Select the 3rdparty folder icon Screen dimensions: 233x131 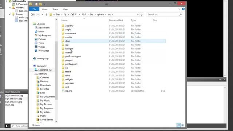pos(63,25)
